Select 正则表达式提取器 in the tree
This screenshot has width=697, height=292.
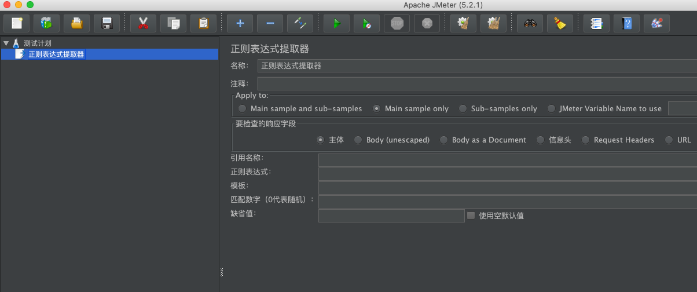(56, 54)
